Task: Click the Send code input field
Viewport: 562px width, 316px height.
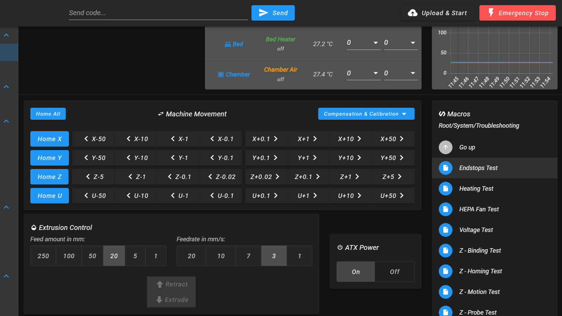Action: (x=158, y=13)
